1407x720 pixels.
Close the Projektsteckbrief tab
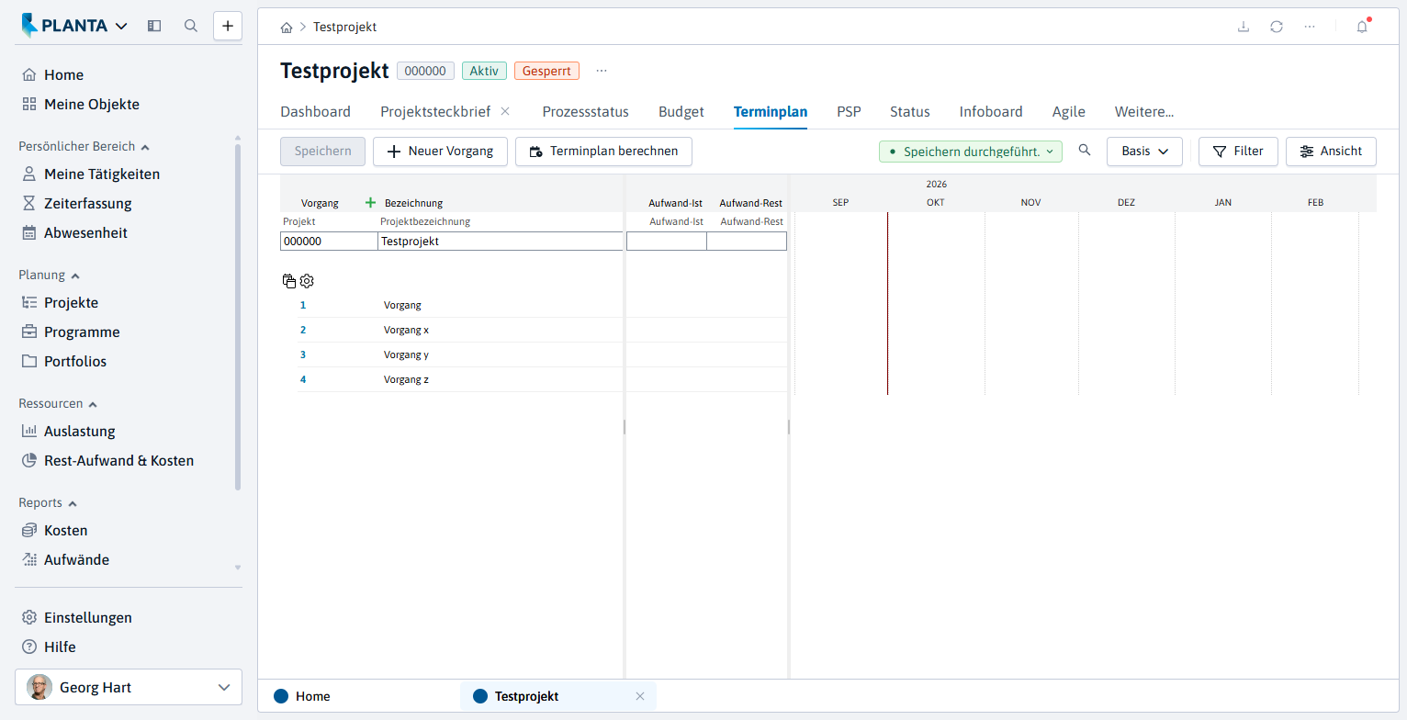(x=505, y=111)
